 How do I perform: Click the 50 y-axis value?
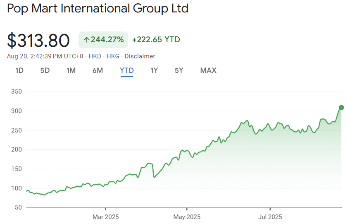pyautogui.click(x=18, y=207)
